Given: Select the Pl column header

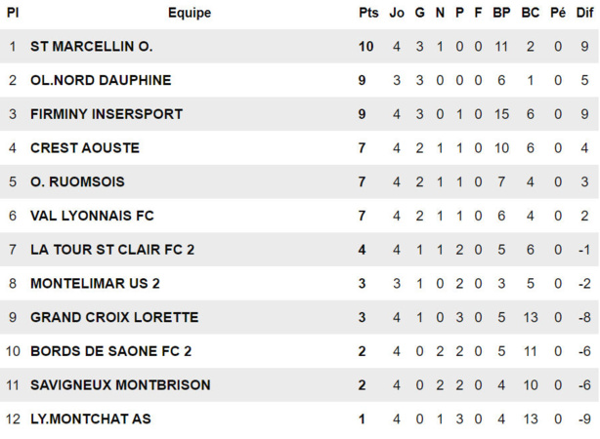Looking at the screenshot, I should coord(13,13).
